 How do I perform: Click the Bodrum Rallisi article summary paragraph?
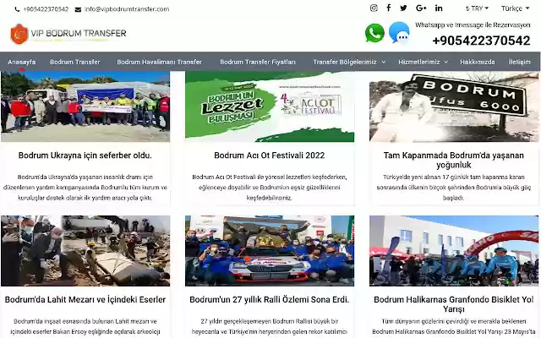[270, 326]
